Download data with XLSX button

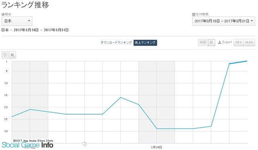point(249,42)
